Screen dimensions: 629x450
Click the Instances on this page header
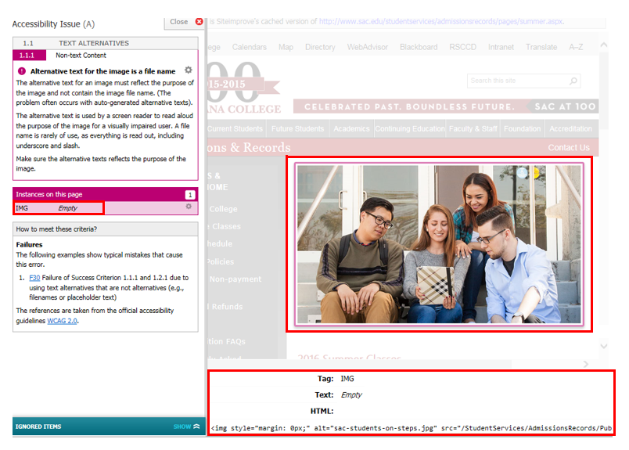[x=106, y=194]
